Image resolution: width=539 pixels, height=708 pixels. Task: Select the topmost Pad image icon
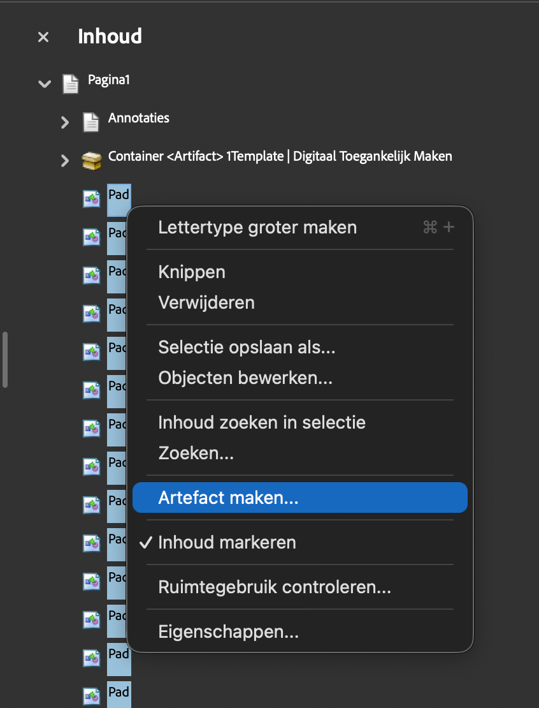[x=91, y=198]
